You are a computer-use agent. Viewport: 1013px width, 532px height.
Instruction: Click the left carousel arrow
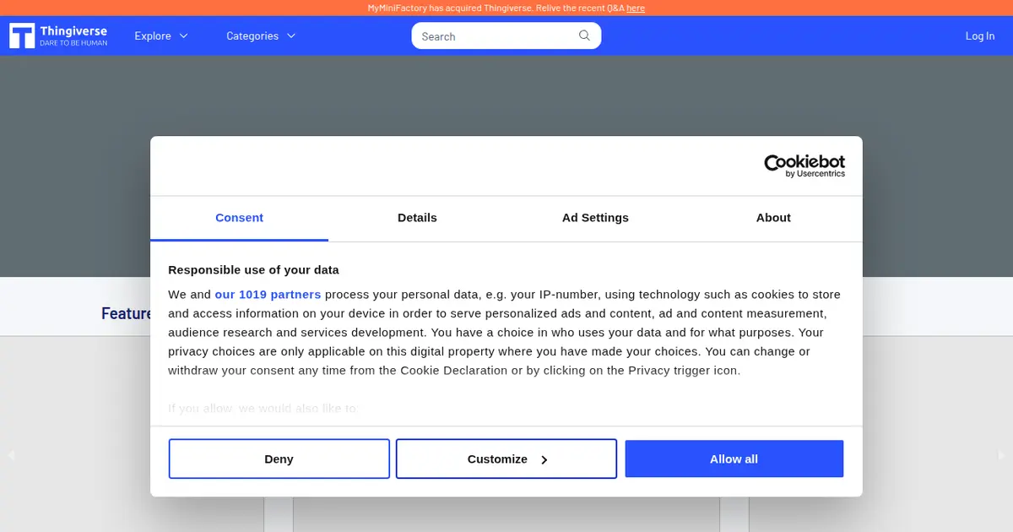(x=11, y=455)
